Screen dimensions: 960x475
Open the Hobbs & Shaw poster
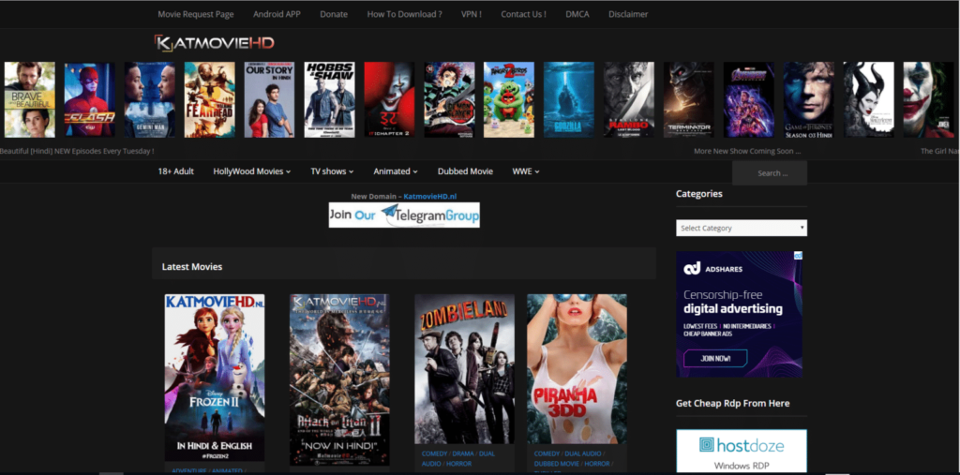[329, 99]
